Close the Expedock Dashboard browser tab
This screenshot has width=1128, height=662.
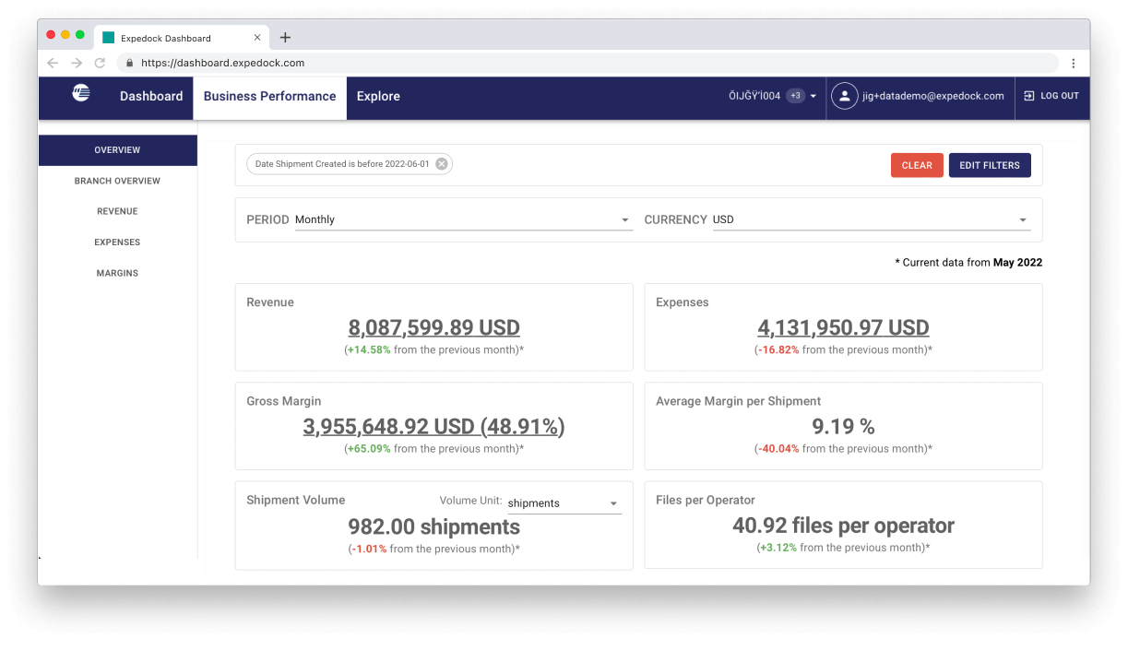pyautogui.click(x=257, y=38)
